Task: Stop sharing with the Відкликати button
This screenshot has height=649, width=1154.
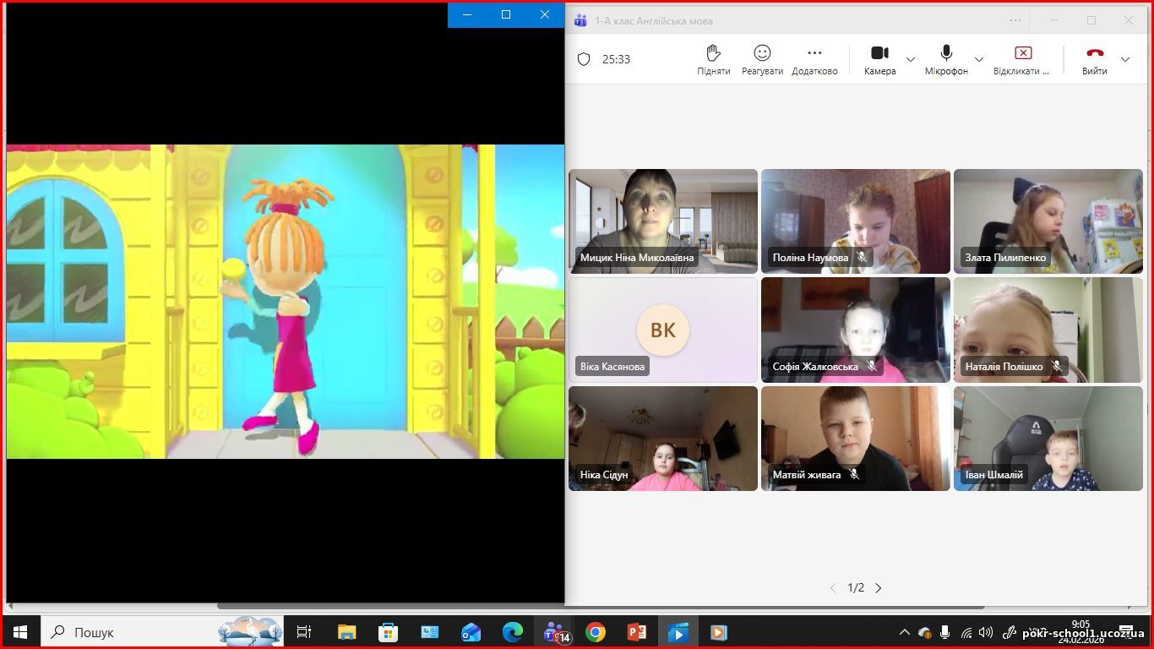Action: [x=1022, y=59]
